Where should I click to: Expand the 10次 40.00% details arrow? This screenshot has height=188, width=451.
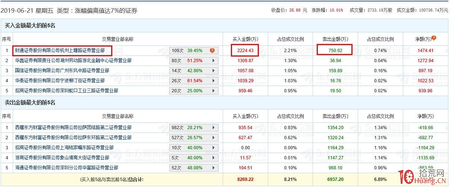pos(213,148)
